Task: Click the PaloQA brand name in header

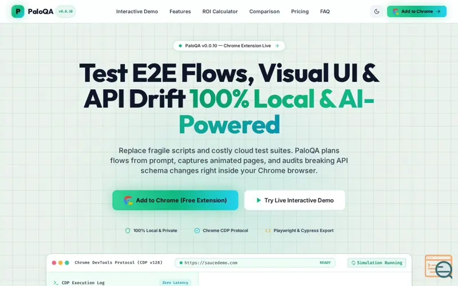Action: (41, 11)
